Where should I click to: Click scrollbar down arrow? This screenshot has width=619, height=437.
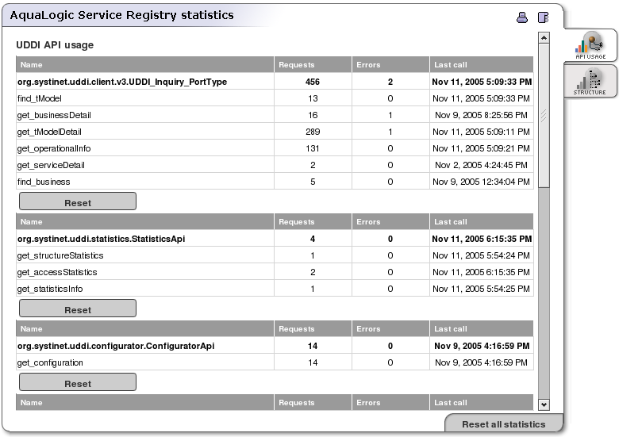[x=544, y=404]
